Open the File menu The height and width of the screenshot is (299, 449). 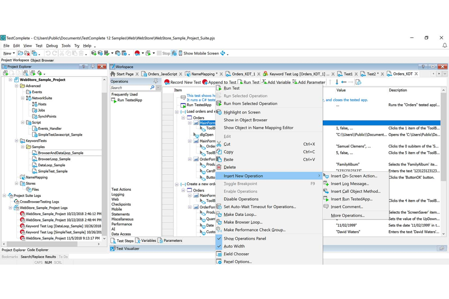coord(6,45)
